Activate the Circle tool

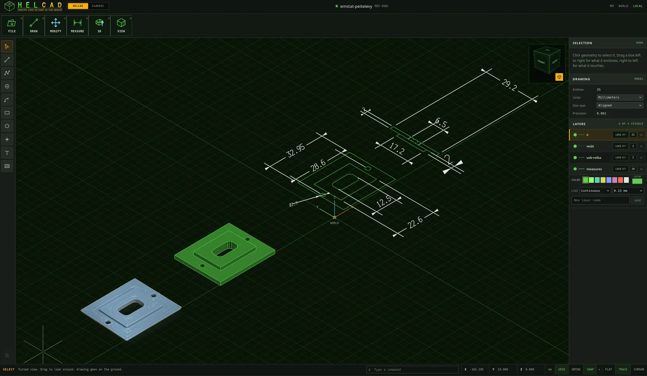click(7, 86)
